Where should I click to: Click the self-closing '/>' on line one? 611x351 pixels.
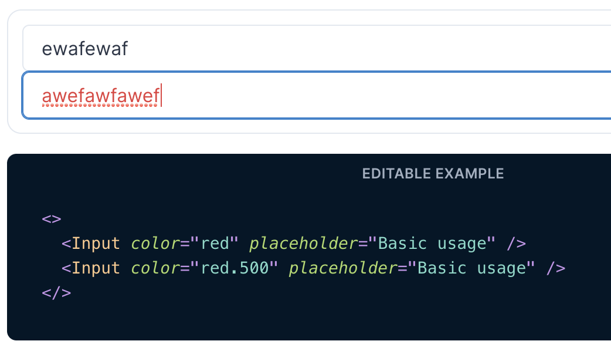pyautogui.click(x=516, y=243)
